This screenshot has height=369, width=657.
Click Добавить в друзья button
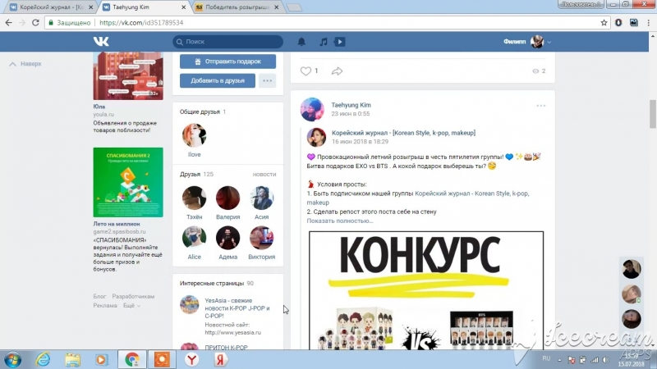(218, 80)
